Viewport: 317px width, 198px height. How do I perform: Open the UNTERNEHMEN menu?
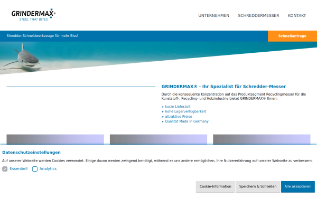coord(213,15)
